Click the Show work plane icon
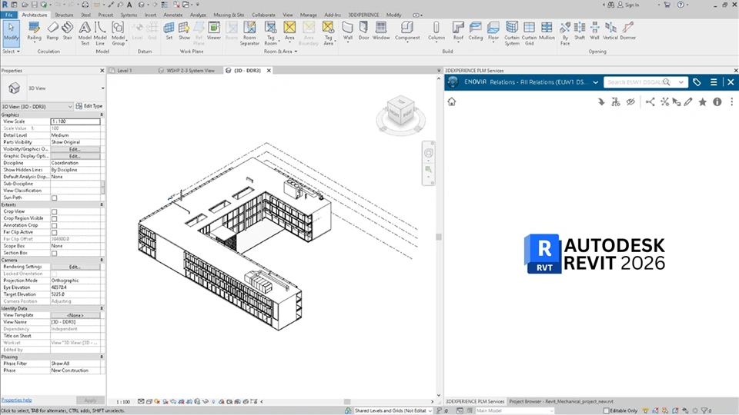739x415 pixels. pos(184,31)
